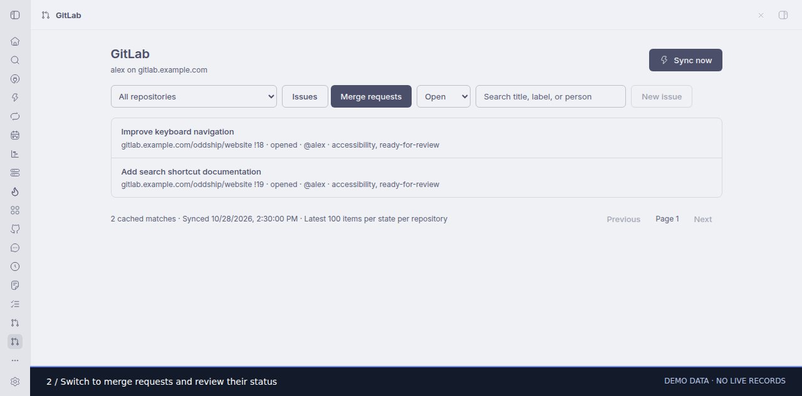Image resolution: width=802 pixels, height=396 pixels.
Task: Open the GitHub cat icon in sidebar
Action: click(x=15, y=229)
